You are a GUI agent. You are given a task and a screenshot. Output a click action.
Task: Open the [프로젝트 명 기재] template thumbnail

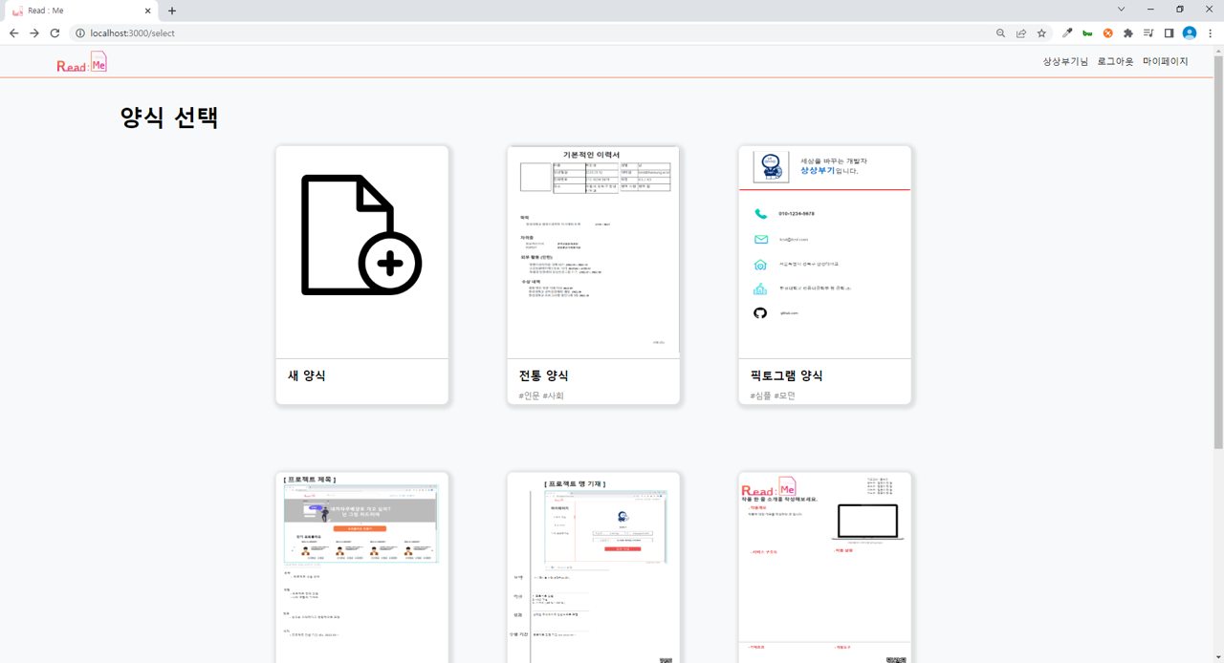593,567
